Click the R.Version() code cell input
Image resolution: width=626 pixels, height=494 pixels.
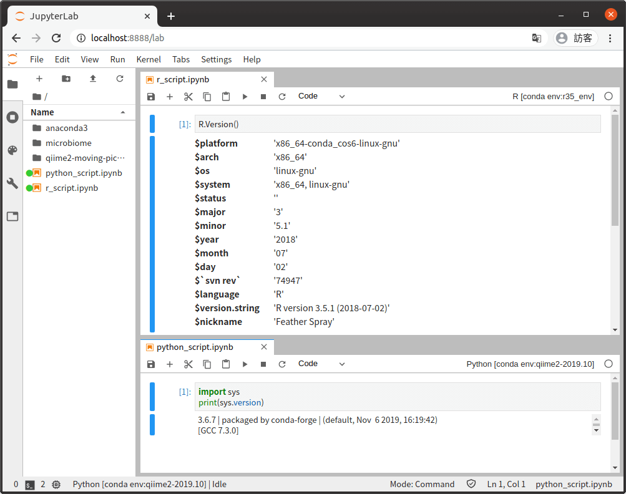[397, 124]
